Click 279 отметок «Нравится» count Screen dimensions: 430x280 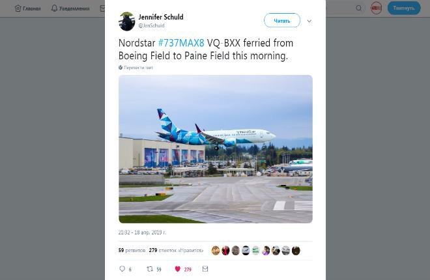[175, 251]
